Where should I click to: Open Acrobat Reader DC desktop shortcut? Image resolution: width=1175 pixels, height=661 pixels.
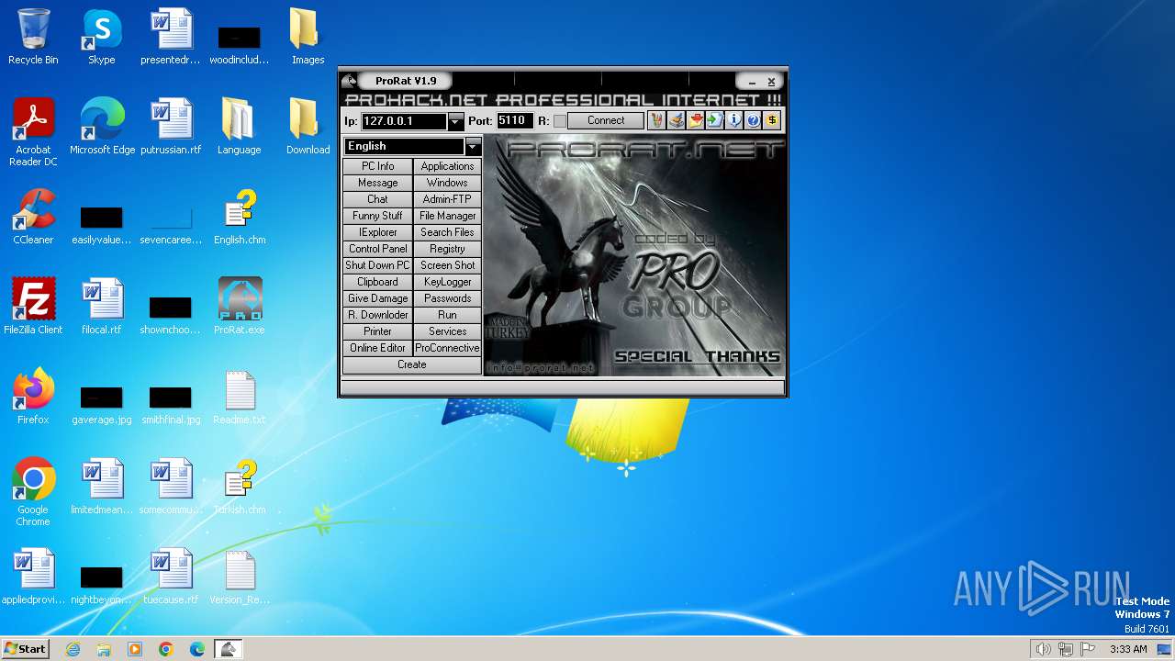(x=33, y=132)
